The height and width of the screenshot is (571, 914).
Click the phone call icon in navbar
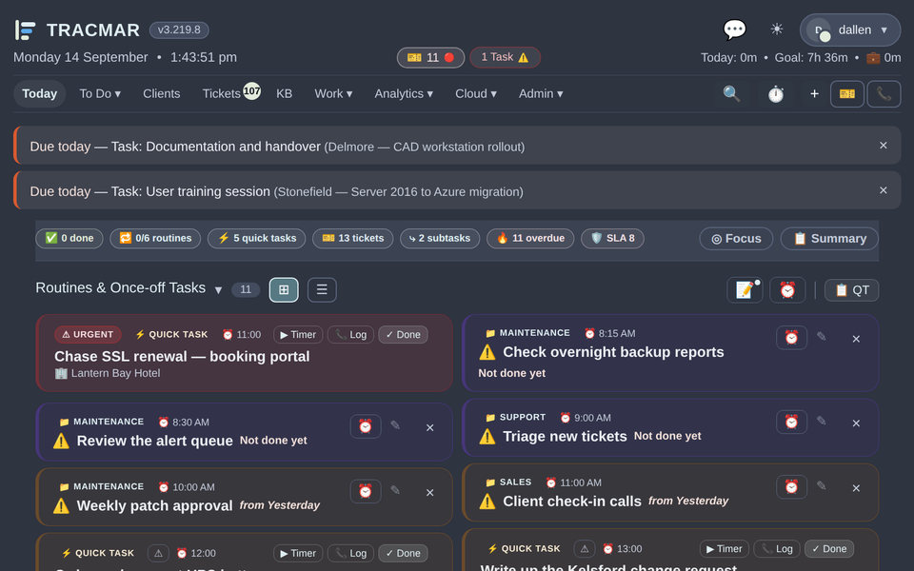(x=884, y=94)
